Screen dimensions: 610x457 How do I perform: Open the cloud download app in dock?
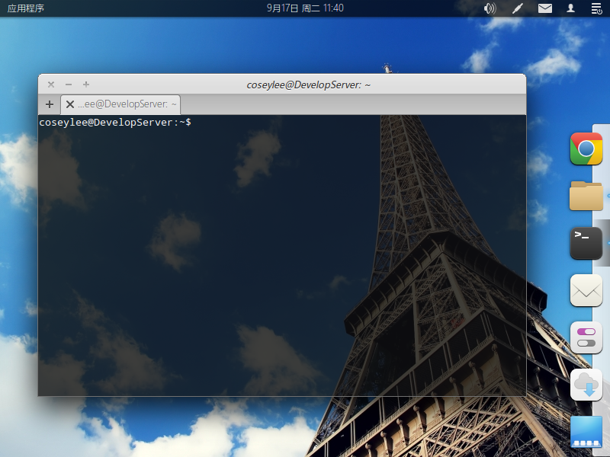pyautogui.click(x=586, y=385)
